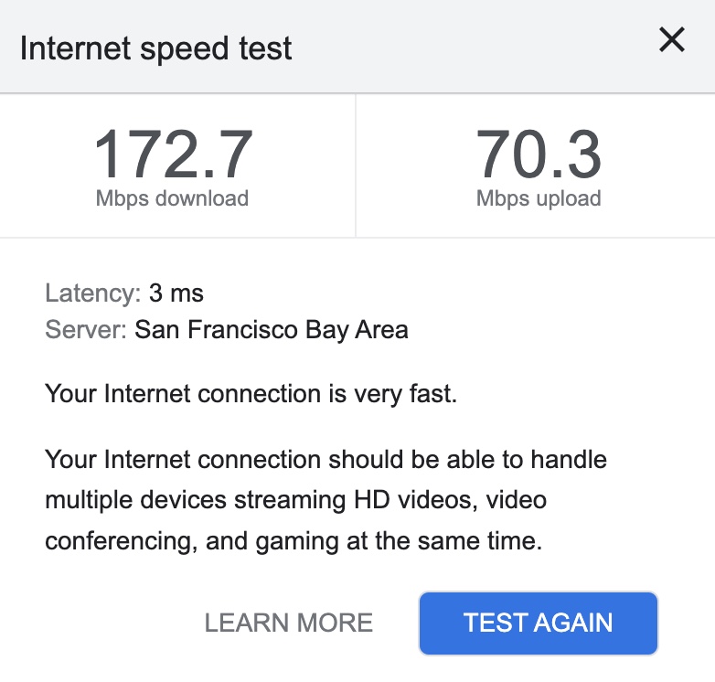Screen dimensions: 715x682
Task: Click the 70.3 upload speed value
Action: (539, 155)
